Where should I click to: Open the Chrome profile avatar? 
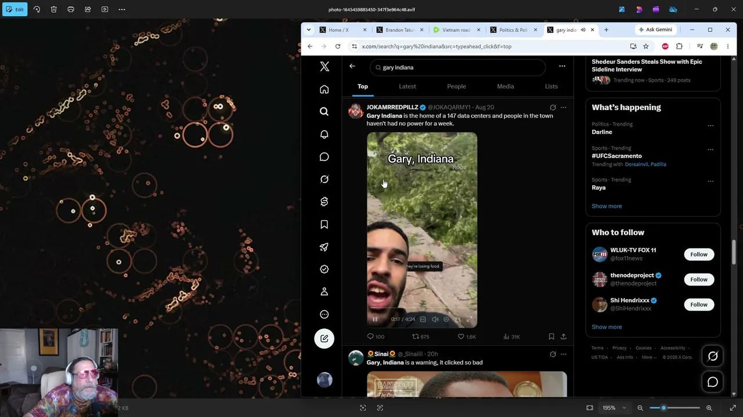click(x=714, y=46)
